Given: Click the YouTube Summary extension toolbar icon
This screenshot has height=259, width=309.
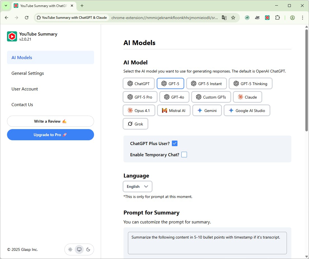Looking at the screenshot, I should pos(267,18).
